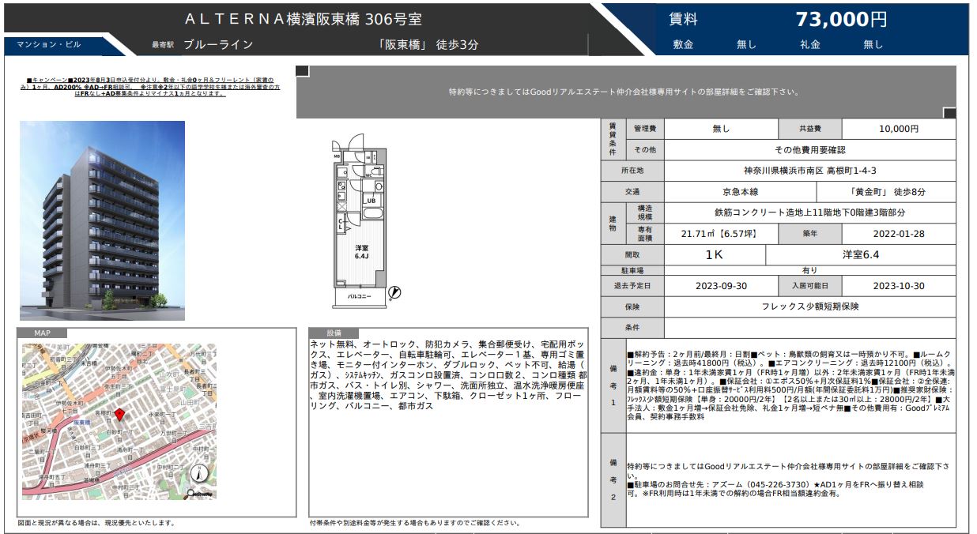Click the "バルコニー" label in floor plan

pyautogui.click(x=360, y=296)
